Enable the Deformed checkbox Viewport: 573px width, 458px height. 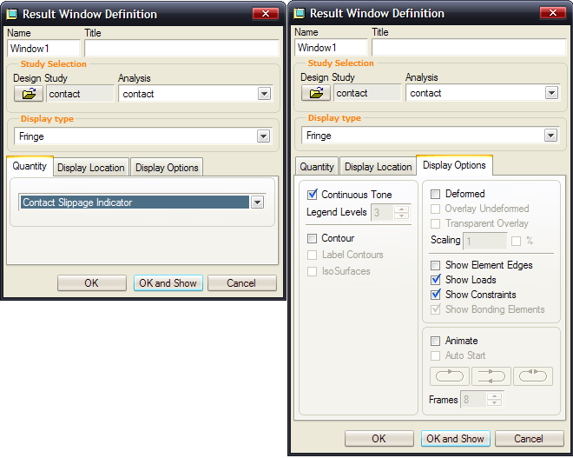(x=435, y=194)
